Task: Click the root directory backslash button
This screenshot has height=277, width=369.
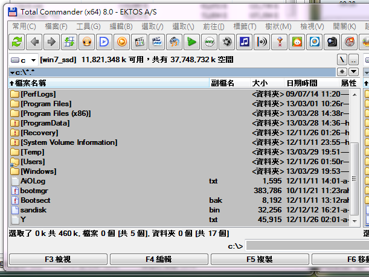Action: pyautogui.click(x=342, y=60)
